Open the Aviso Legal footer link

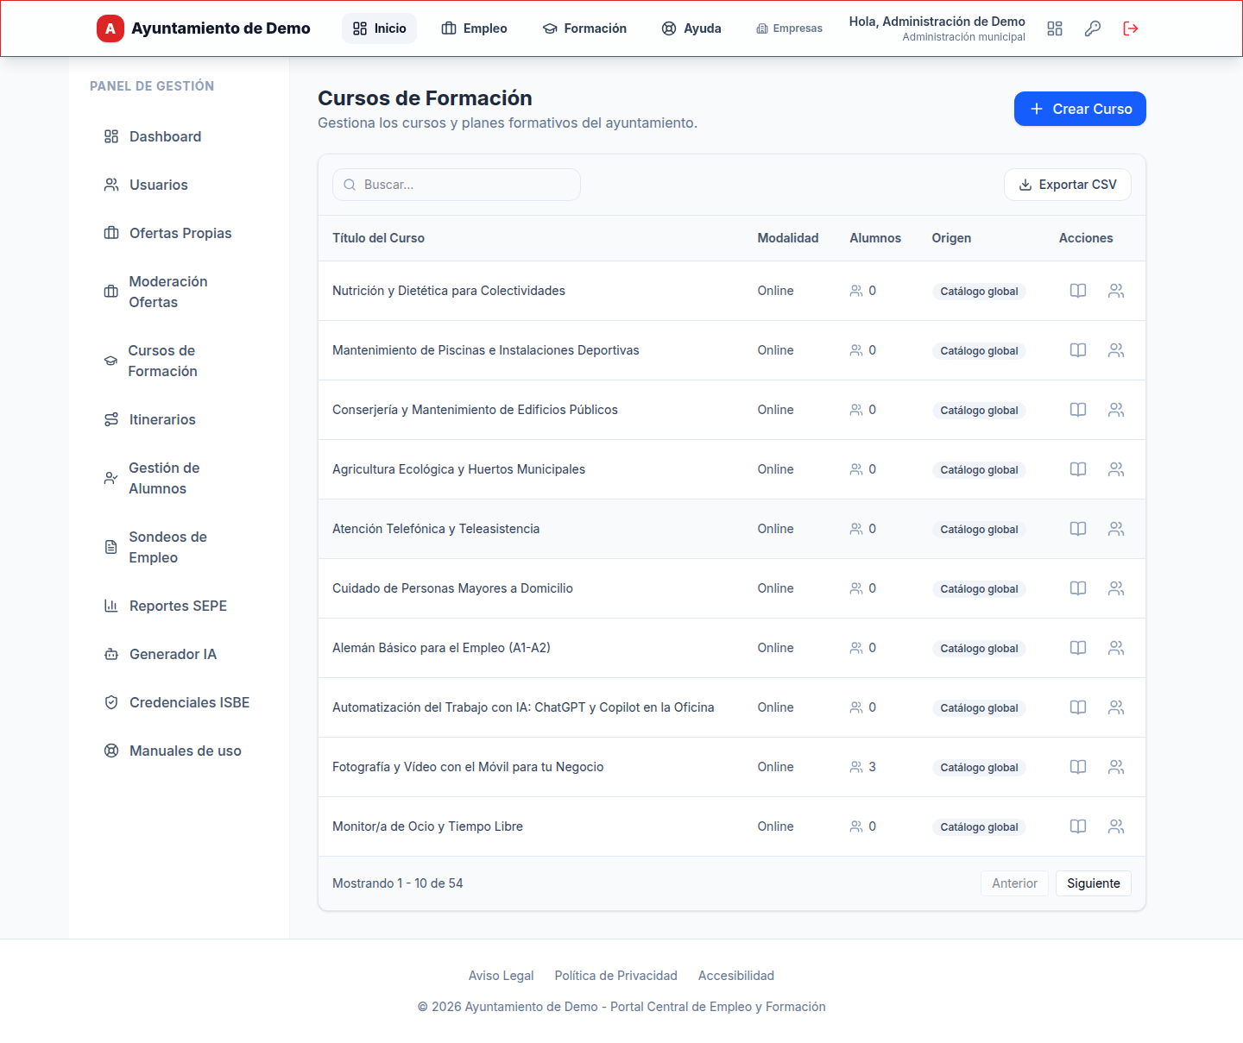[x=502, y=976]
